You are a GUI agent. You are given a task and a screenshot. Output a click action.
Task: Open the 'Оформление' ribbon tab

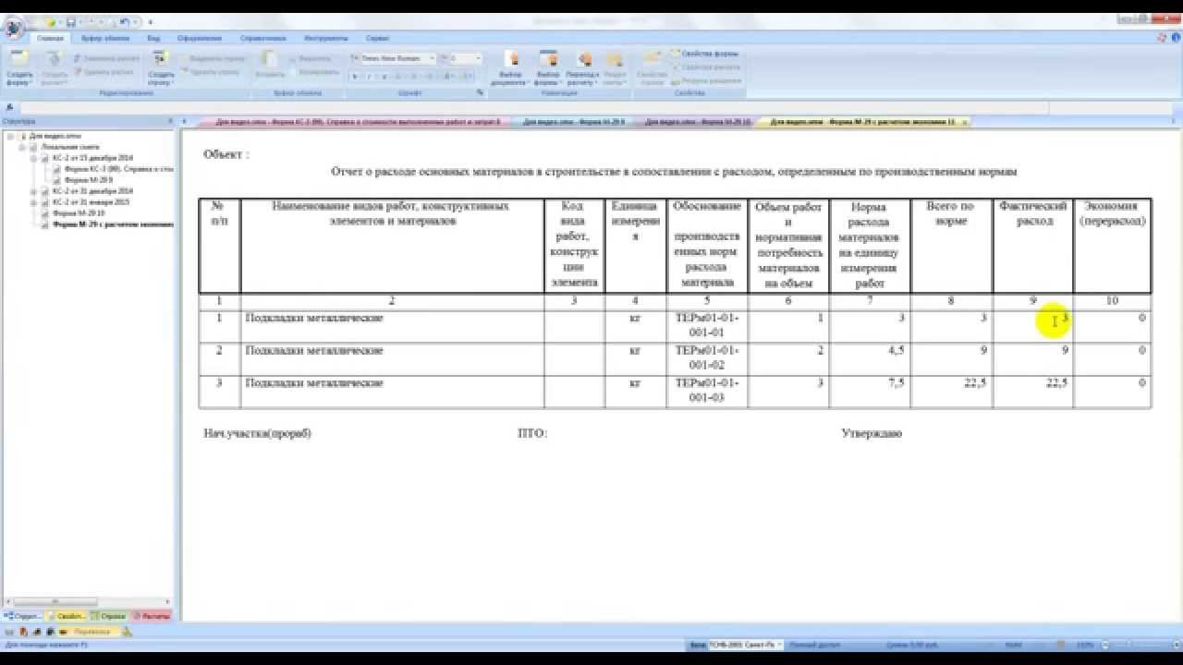tap(200, 39)
